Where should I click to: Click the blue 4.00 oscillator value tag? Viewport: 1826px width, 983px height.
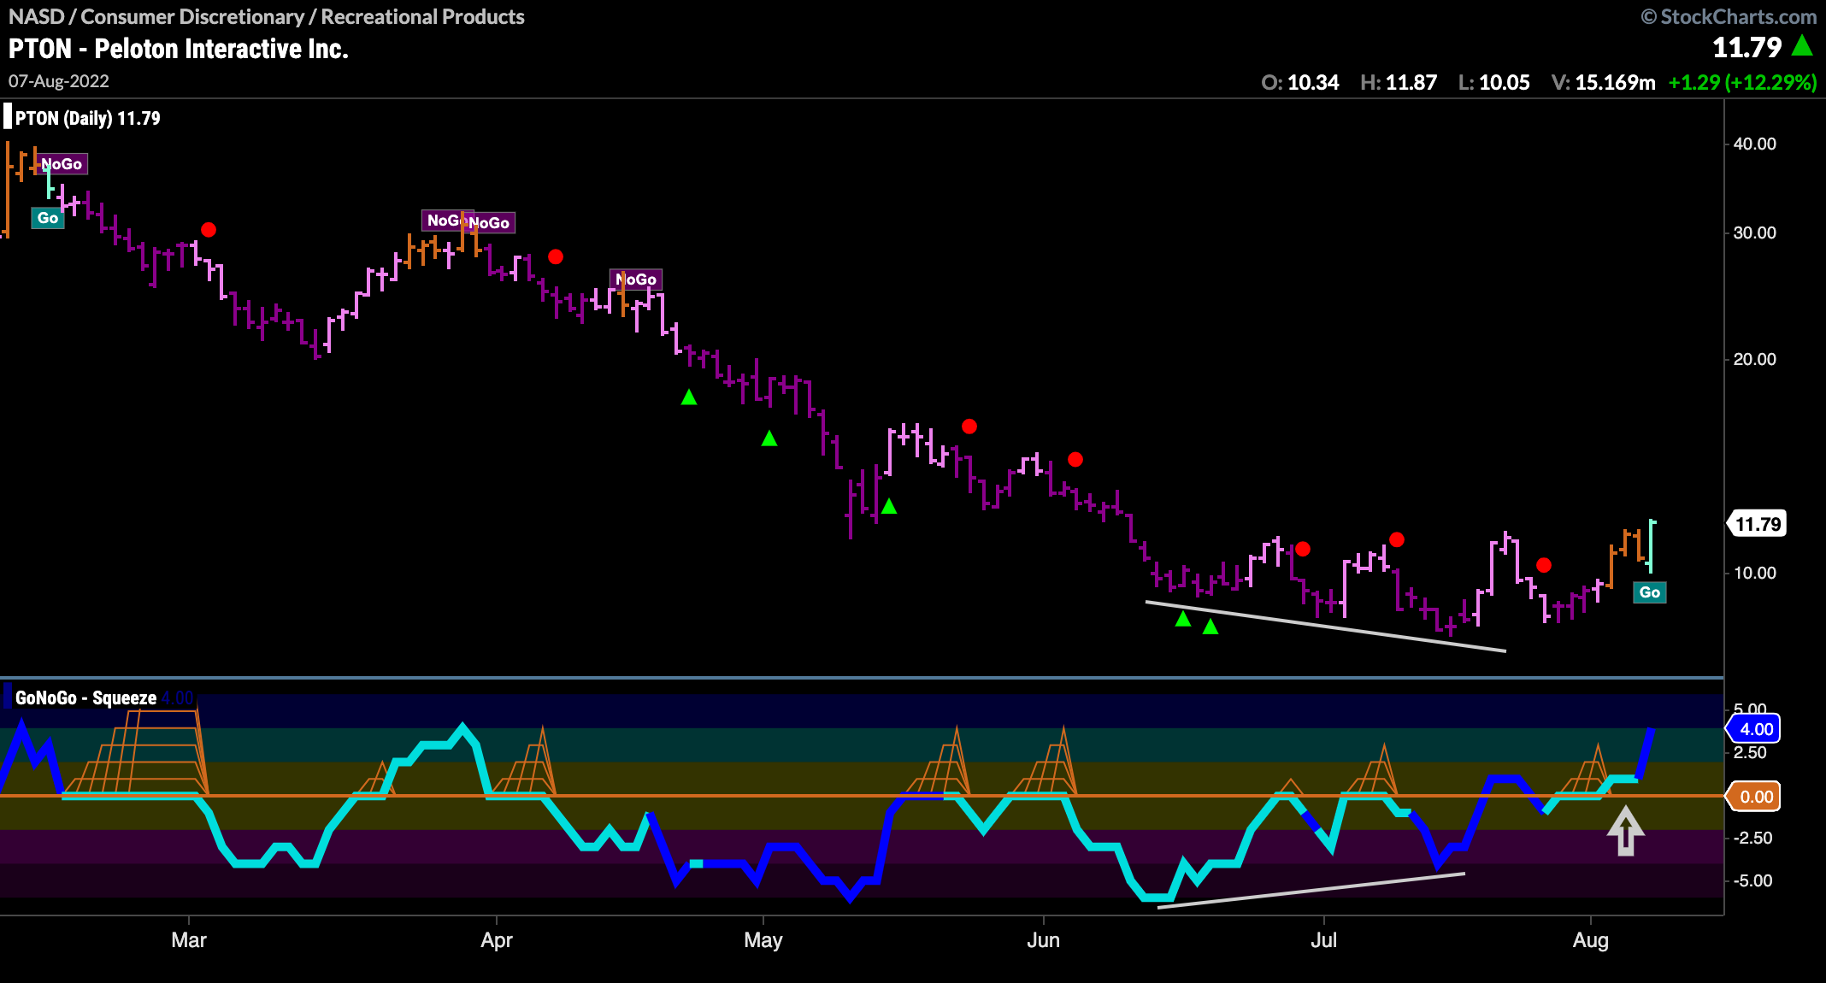(1754, 729)
